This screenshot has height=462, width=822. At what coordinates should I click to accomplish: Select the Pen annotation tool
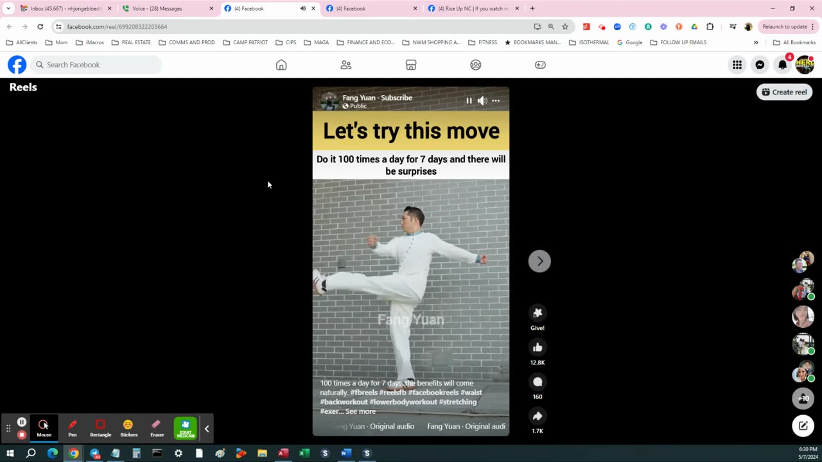tap(73, 428)
